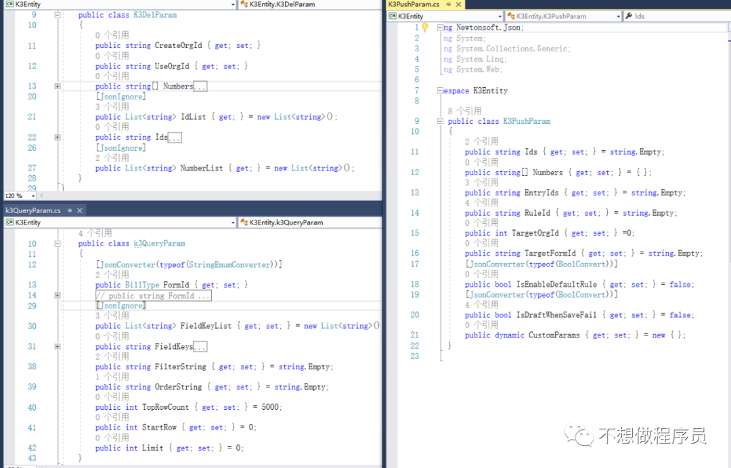Image resolution: width=731 pixels, height=468 pixels.
Task: Click the CustomParams property name
Action: [554, 335]
